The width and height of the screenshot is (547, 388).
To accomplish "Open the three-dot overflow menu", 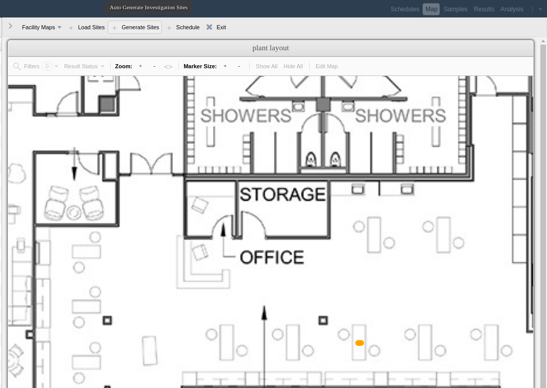I will click(532, 9).
